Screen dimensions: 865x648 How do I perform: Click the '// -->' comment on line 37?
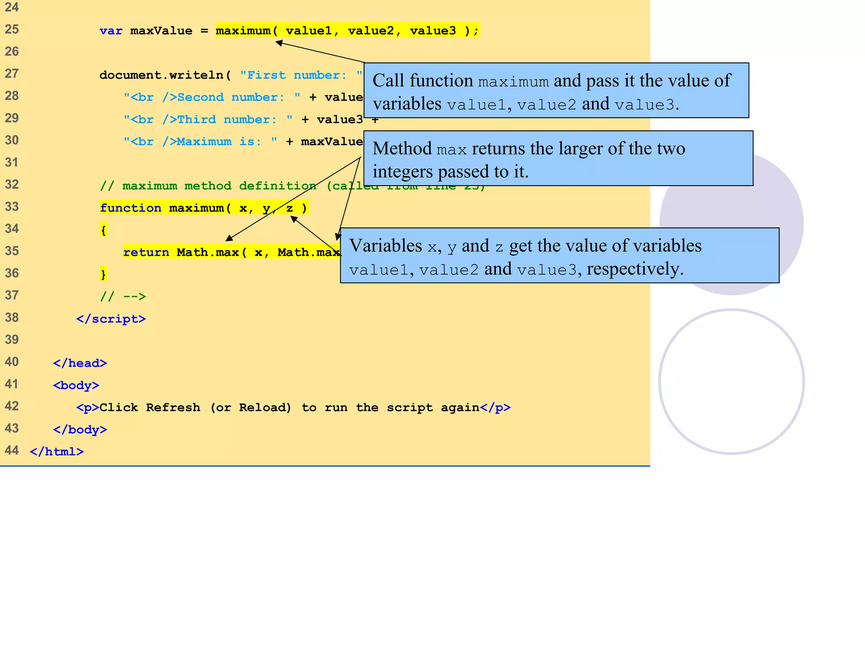[123, 297]
